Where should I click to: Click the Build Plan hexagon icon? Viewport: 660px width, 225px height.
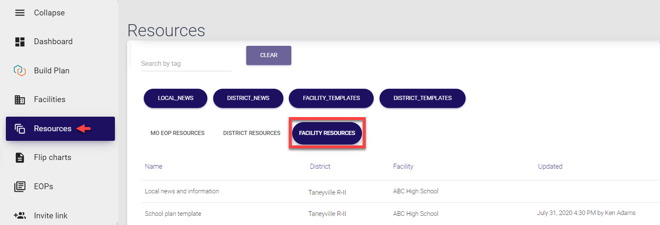click(x=20, y=70)
